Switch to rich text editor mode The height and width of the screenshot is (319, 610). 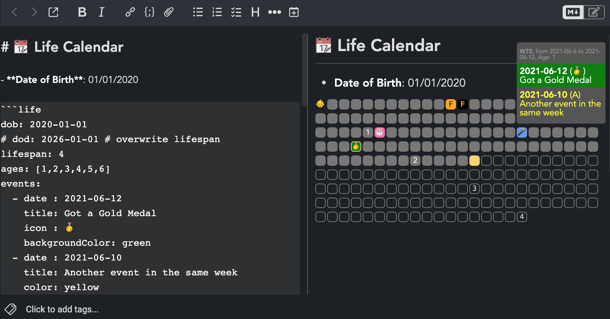point(594,12)
